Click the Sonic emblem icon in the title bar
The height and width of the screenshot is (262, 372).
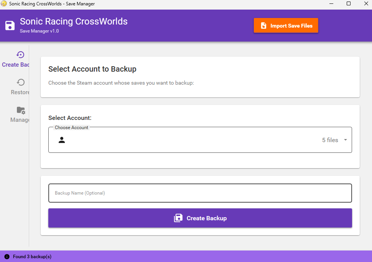[x=4, y=4]
